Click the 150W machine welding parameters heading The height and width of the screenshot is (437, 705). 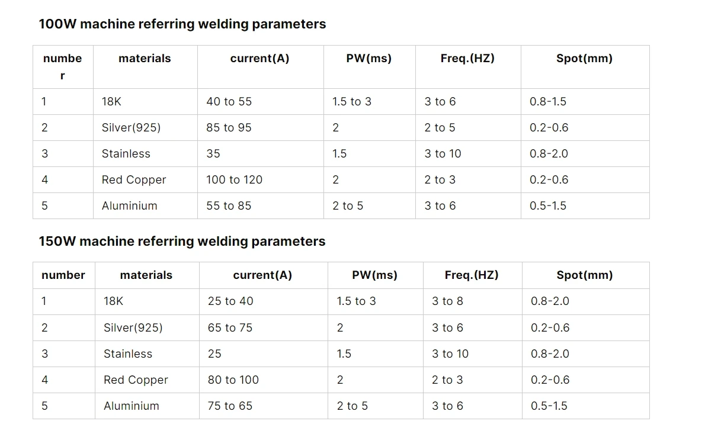[x=182, y=242]
